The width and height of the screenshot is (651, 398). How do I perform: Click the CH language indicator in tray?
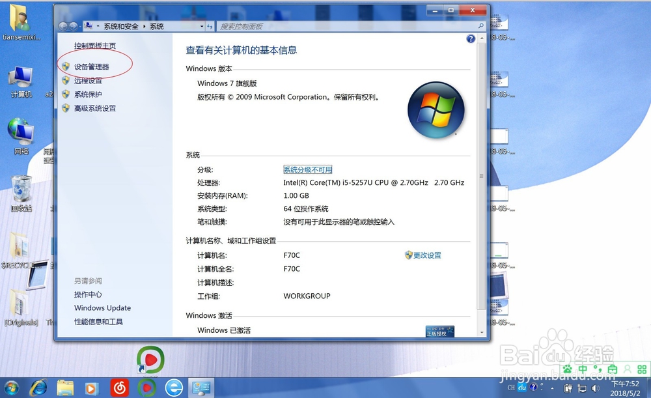point(510,387)
